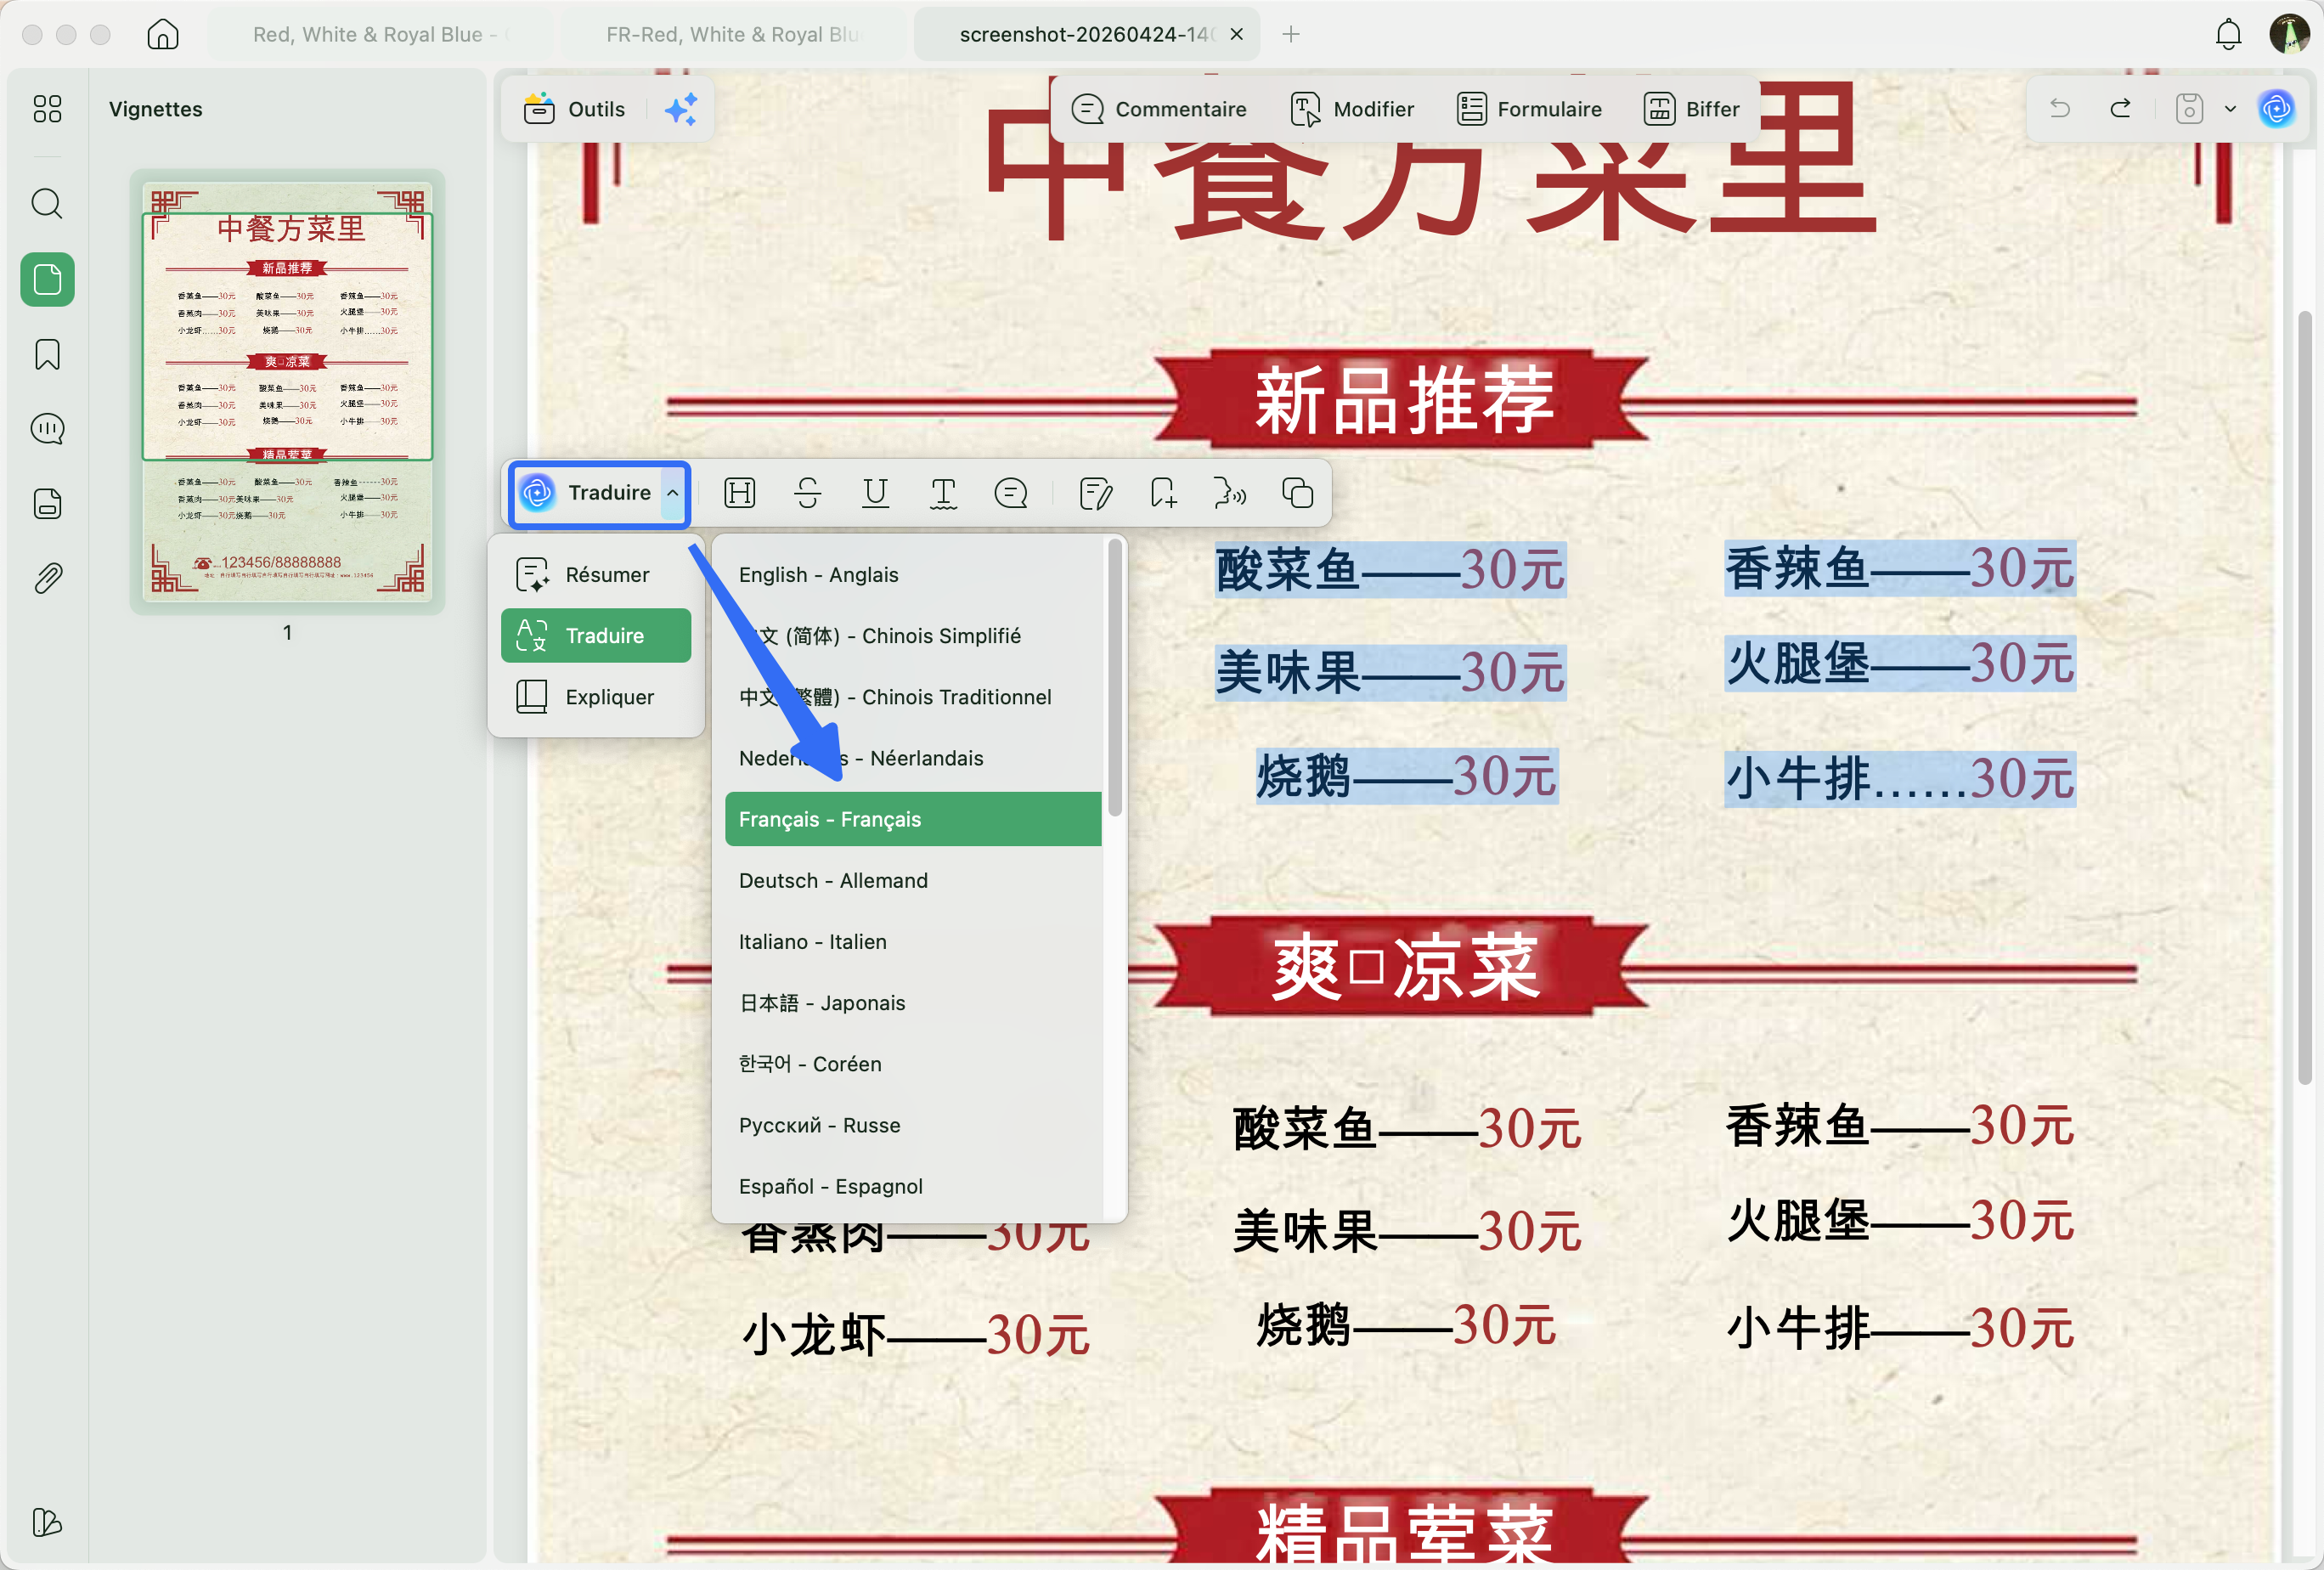Select page 1 thumbnail
2324x1570 pixels.
287,392
